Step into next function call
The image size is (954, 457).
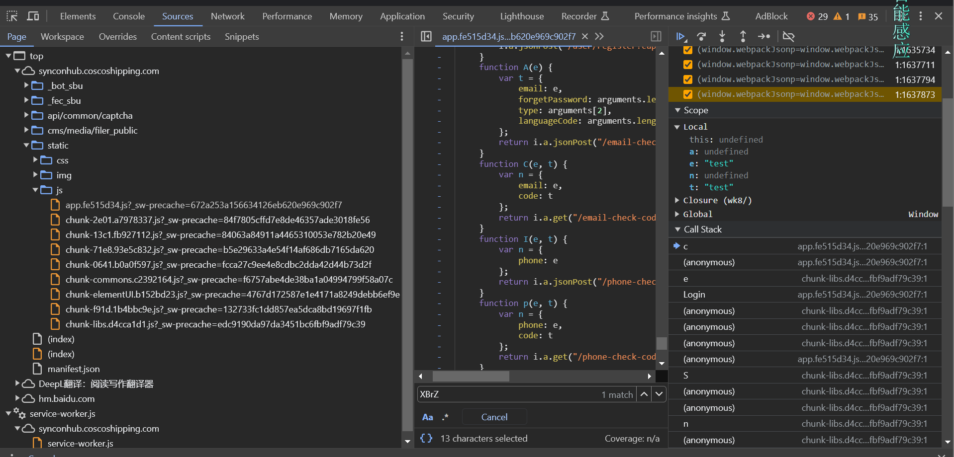pos(722,36)
